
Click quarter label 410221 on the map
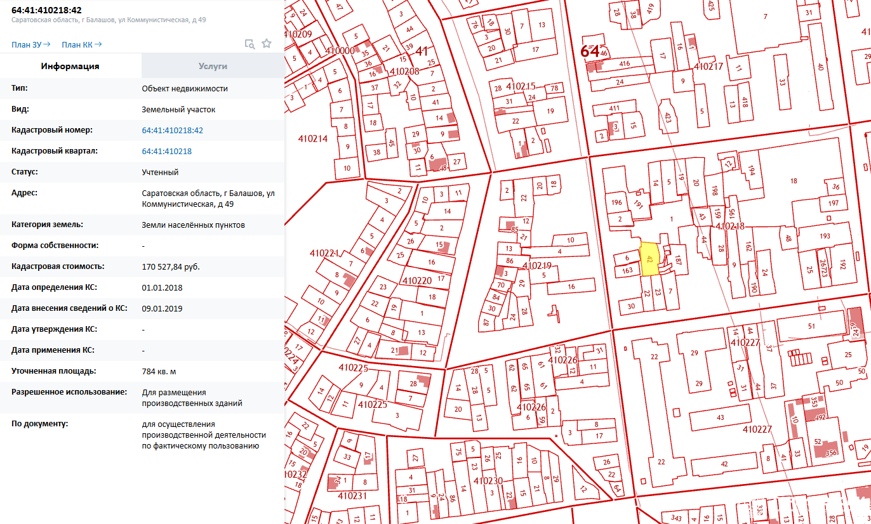pyautogui.click(x=324, y=252)
